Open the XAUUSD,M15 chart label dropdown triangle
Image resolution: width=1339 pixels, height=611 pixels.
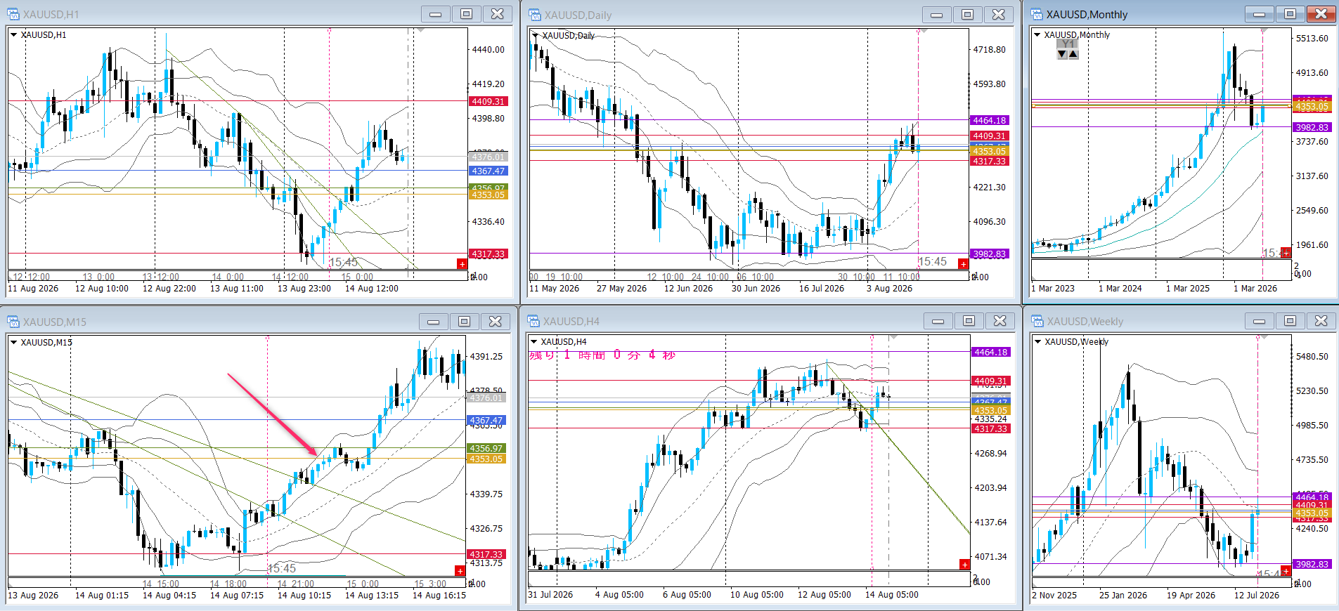14,342
